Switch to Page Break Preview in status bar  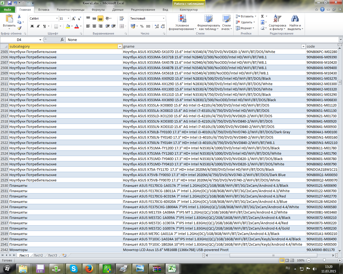tap(292, 260)
